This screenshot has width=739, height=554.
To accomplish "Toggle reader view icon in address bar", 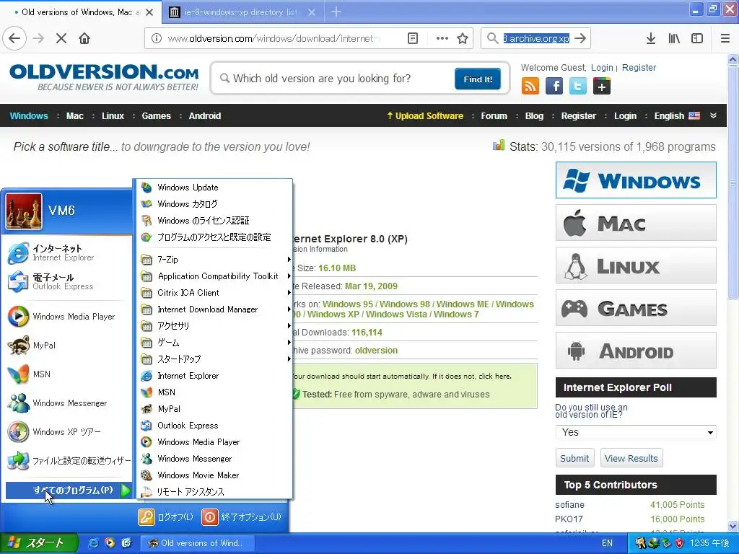I will pyautogui.click(x=412, y=38).
